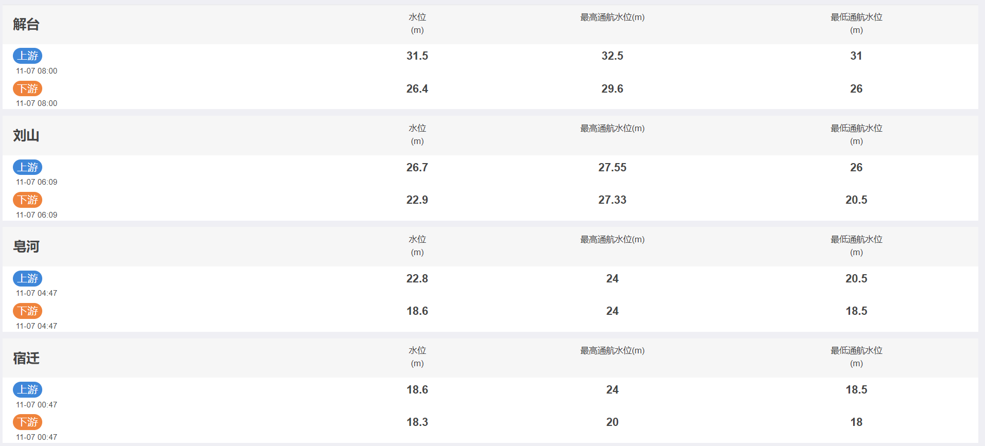Click 解台 upstream water level 31.5

coord(417,56)
